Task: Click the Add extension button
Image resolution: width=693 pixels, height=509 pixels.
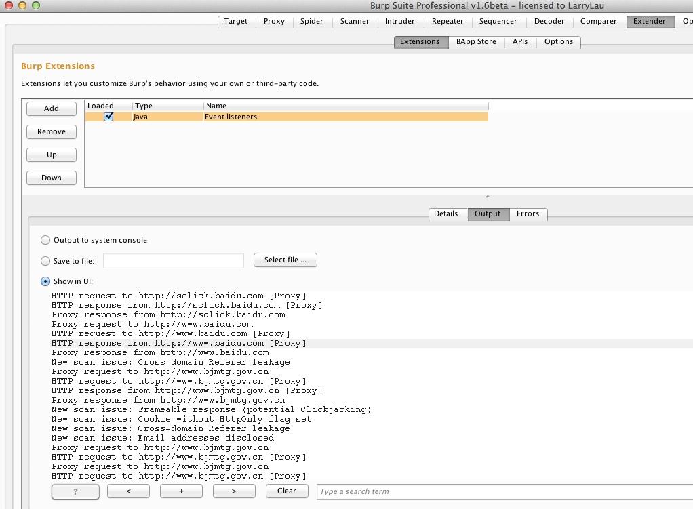Action: pos(52,108)
